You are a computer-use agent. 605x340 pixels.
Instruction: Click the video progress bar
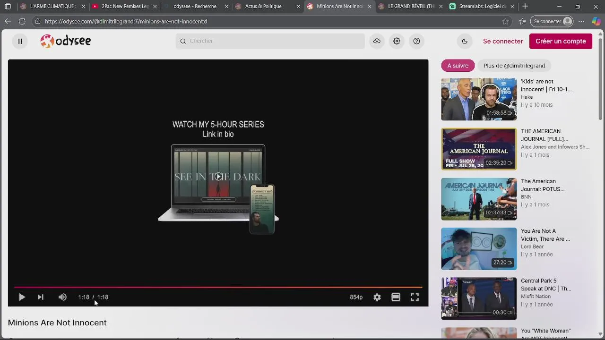click(x=218, y=287)
